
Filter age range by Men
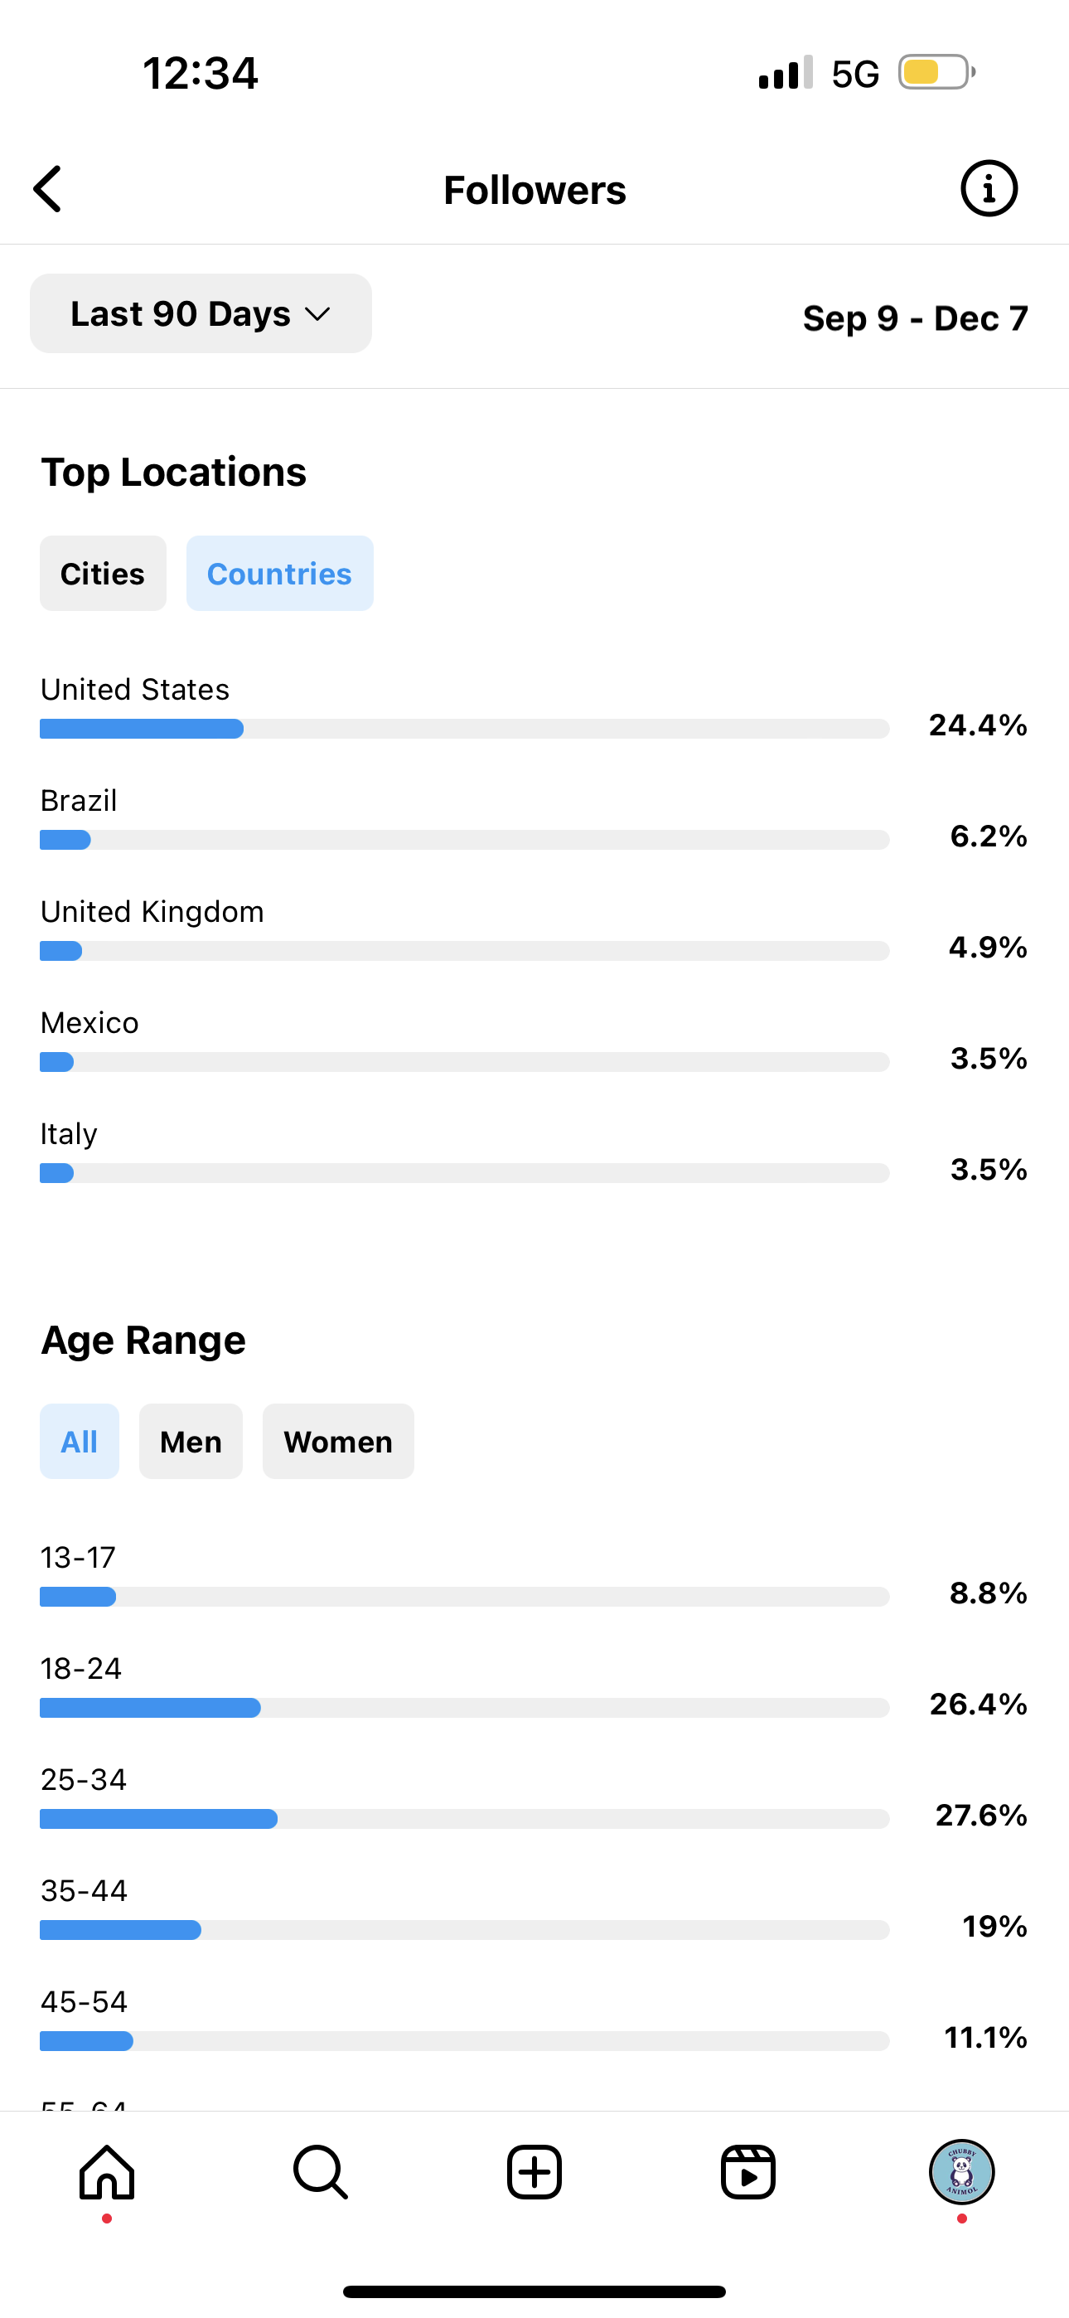tap(191, 1442)
